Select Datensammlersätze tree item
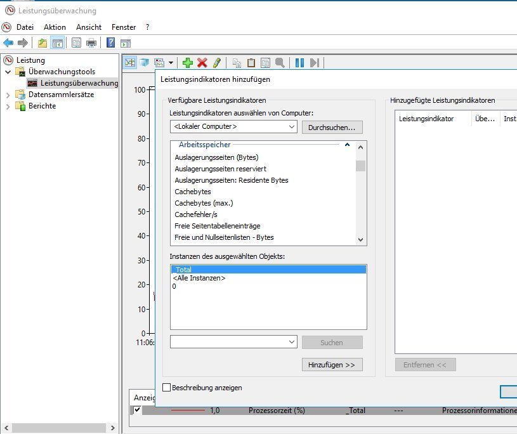The width and height of the screenshot is (517, 434). click(x=61, y=95)
